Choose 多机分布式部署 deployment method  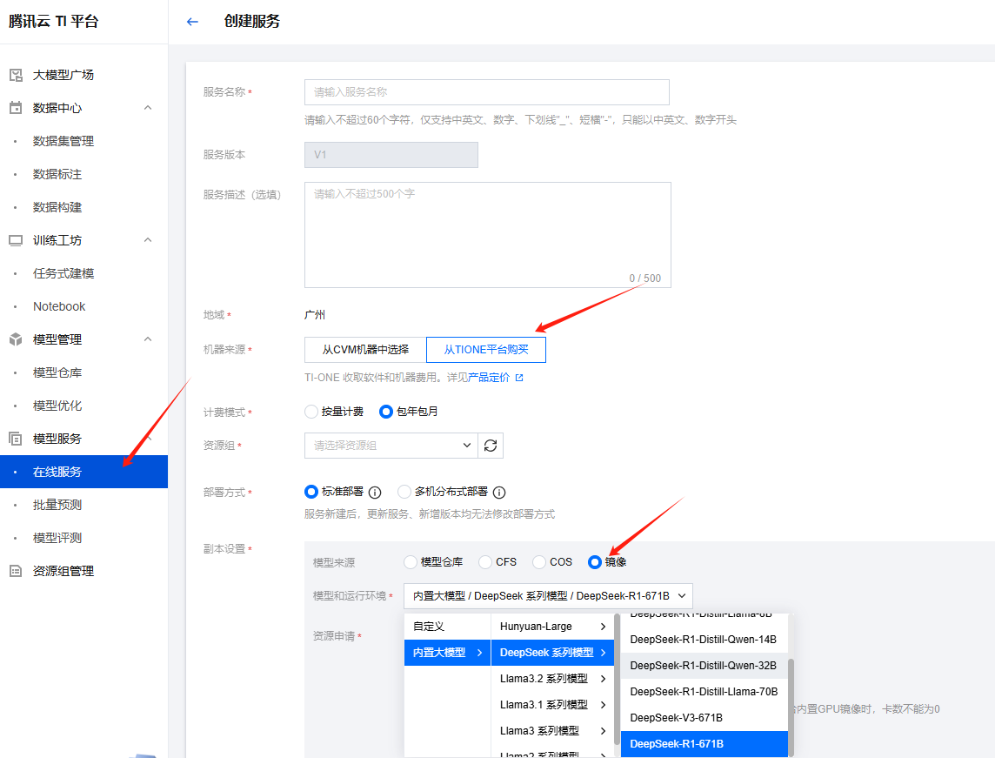tap(404, 492)
